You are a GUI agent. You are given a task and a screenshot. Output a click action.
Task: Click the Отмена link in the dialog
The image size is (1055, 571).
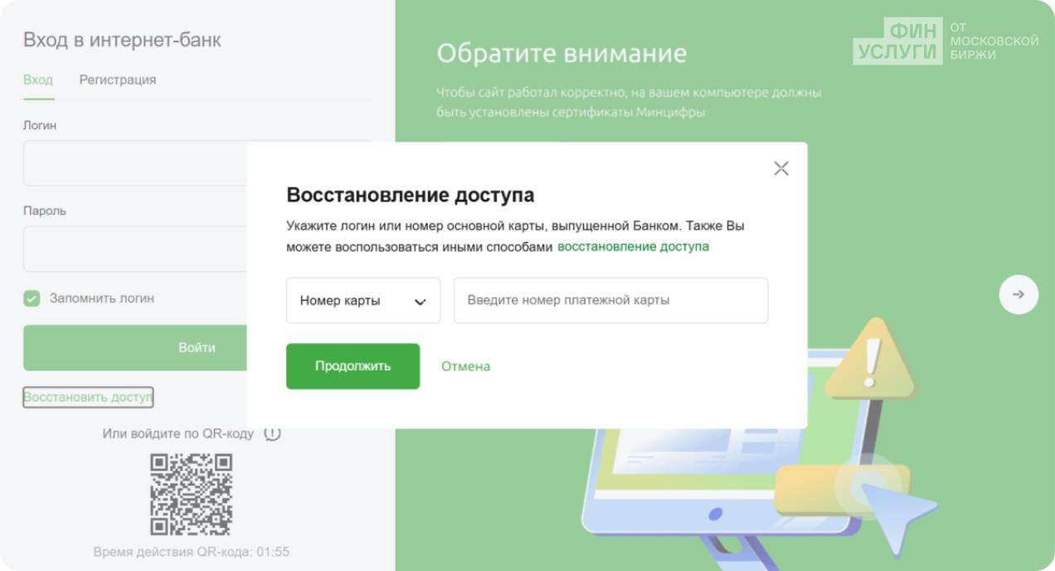click(465, 366)
